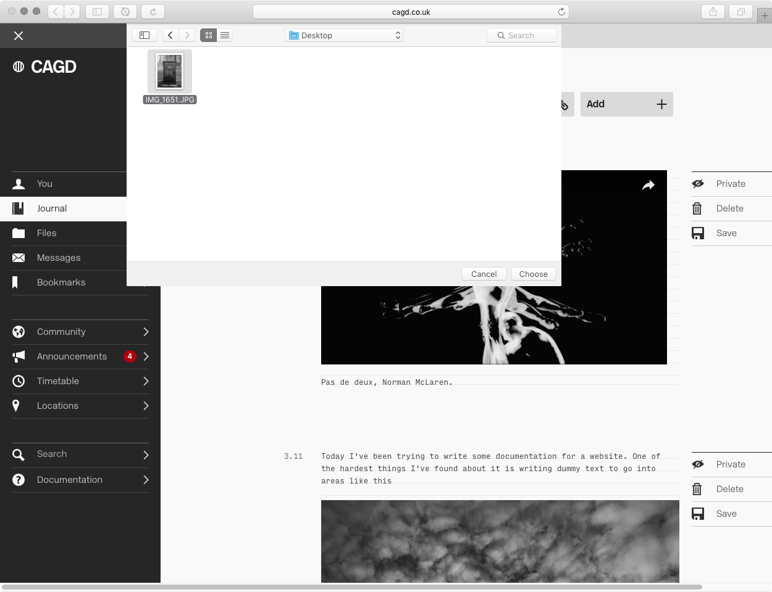
Task: Click the 3.11 entry text paragraph
Action: (x=491, y=469)
